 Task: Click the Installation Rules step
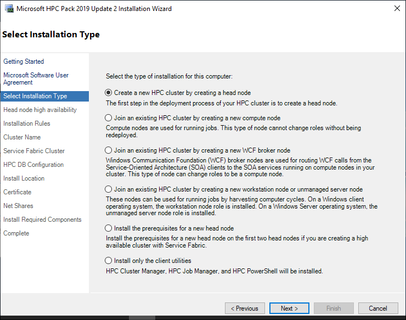pyautogui.click(x=27, y=123)
